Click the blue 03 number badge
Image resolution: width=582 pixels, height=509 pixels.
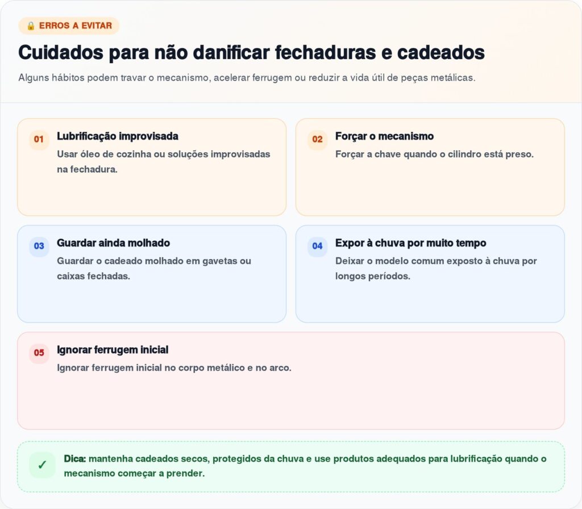point(39,246)
